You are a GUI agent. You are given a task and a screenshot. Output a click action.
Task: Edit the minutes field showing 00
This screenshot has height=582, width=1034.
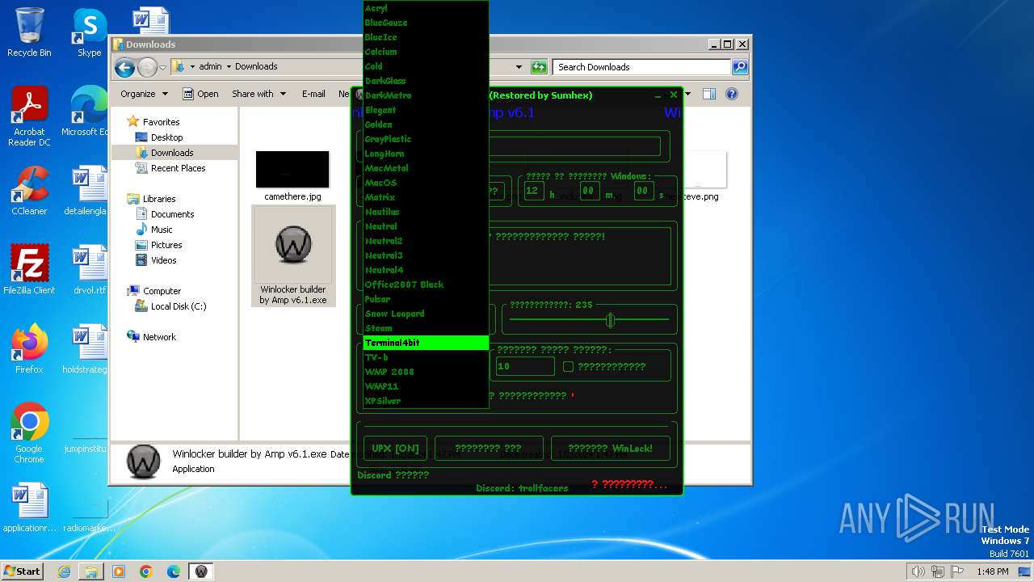point(589,191)
